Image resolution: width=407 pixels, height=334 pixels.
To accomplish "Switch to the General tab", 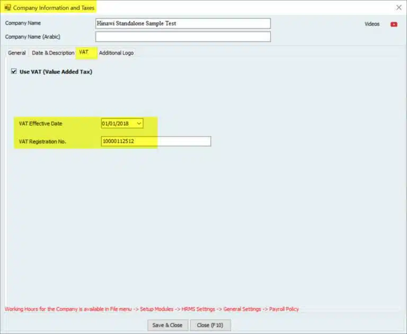I will [x=17, y=53].
